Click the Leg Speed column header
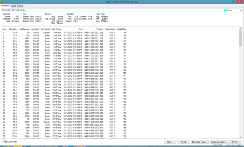The height and width of the screenshot is (147, 244). (45, 29)
